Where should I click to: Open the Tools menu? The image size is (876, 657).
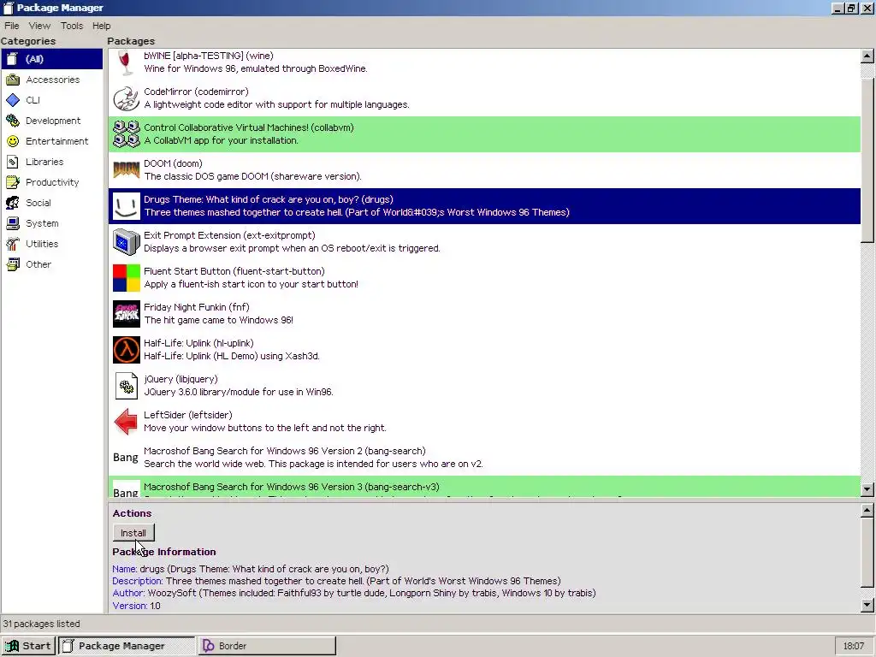click(x=72, y=26)
